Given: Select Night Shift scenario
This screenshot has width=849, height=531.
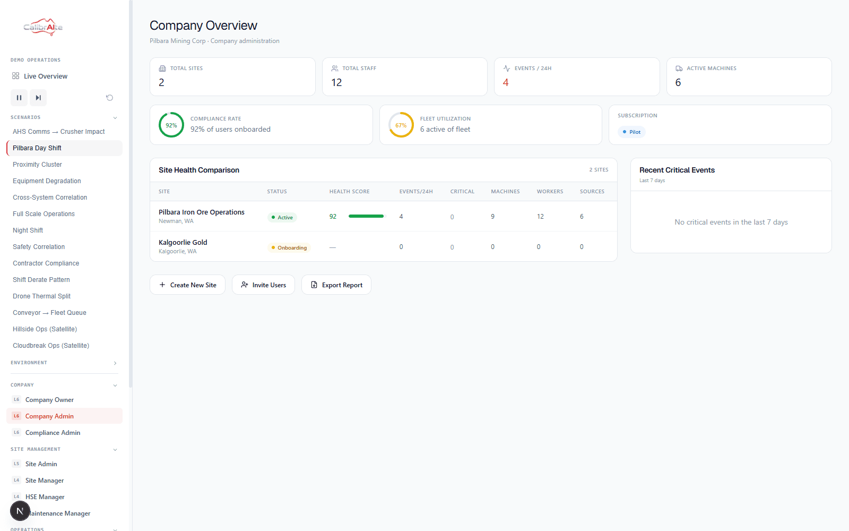Looking at the screenshot, I should pos(64,230).
